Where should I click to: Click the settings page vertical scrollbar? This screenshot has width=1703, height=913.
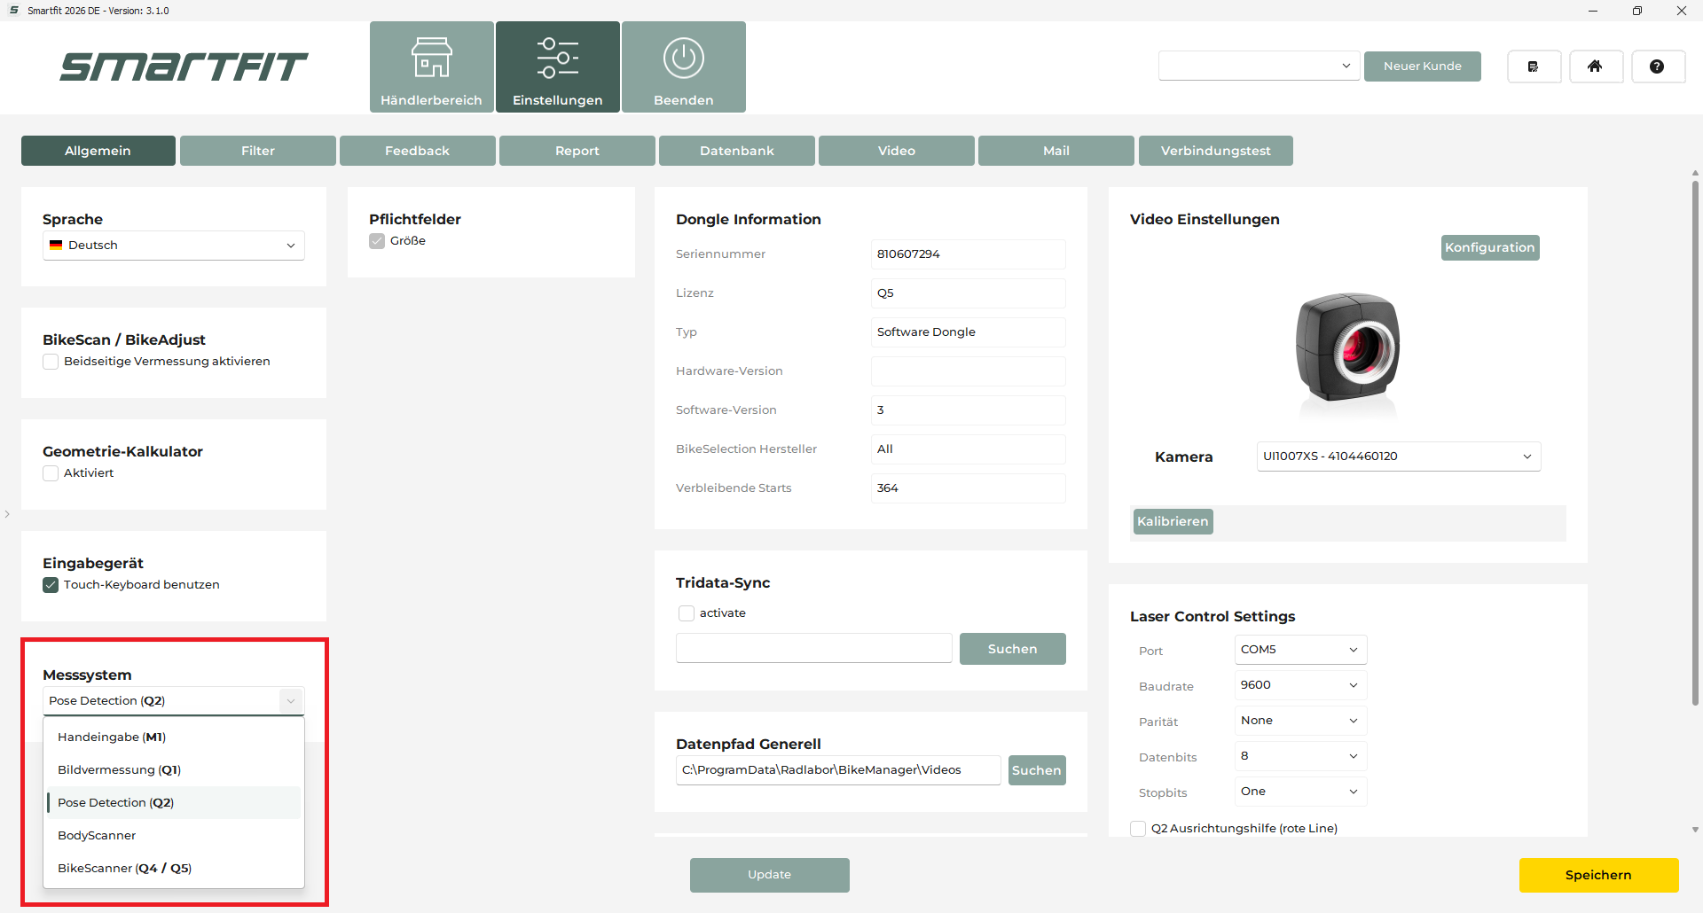[x=1695, y=443]
